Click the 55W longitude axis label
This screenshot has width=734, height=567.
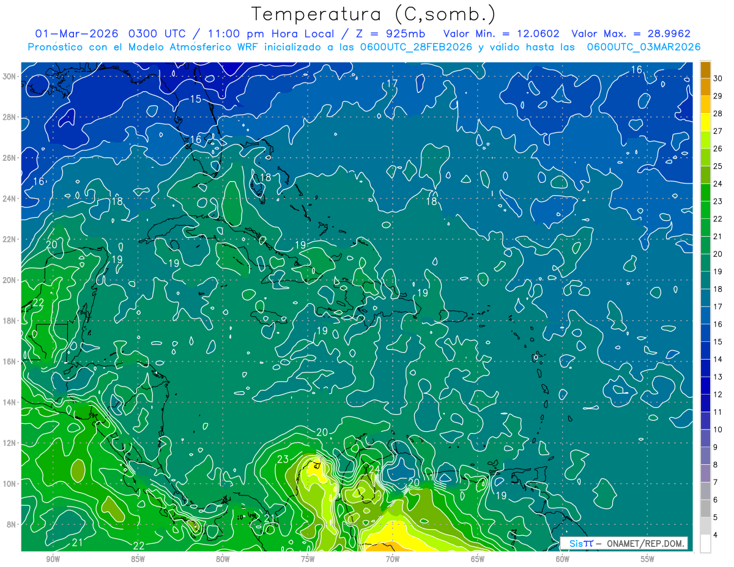(x=648, y=559)
